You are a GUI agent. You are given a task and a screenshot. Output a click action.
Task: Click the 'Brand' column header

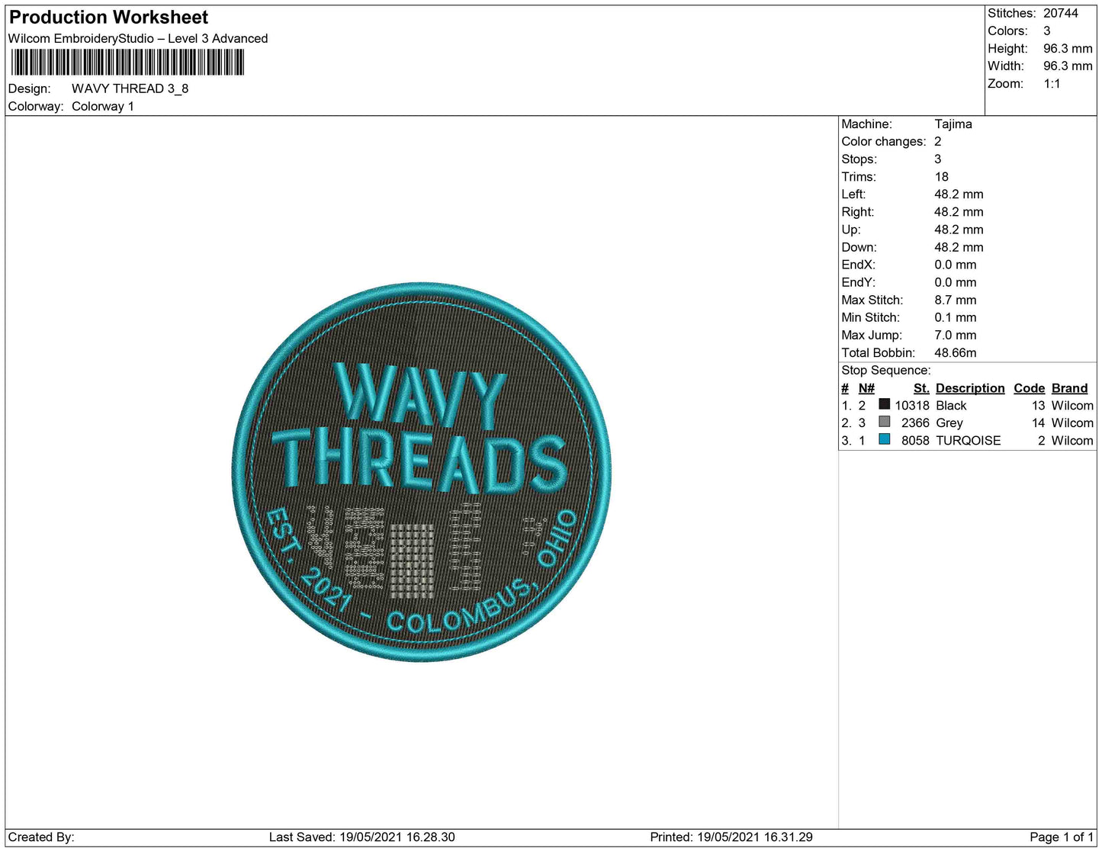(x=1069, y=388)
